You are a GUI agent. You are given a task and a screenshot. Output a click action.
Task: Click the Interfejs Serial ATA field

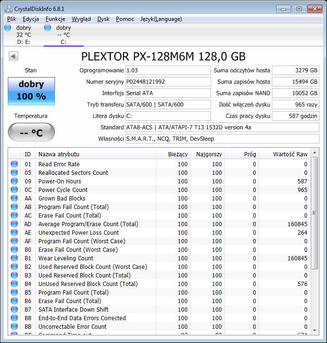[168, 93]
